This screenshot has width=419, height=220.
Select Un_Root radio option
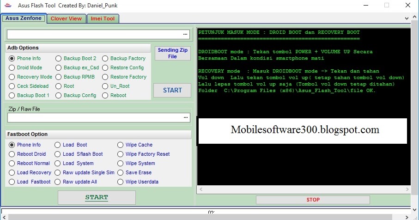116,86
